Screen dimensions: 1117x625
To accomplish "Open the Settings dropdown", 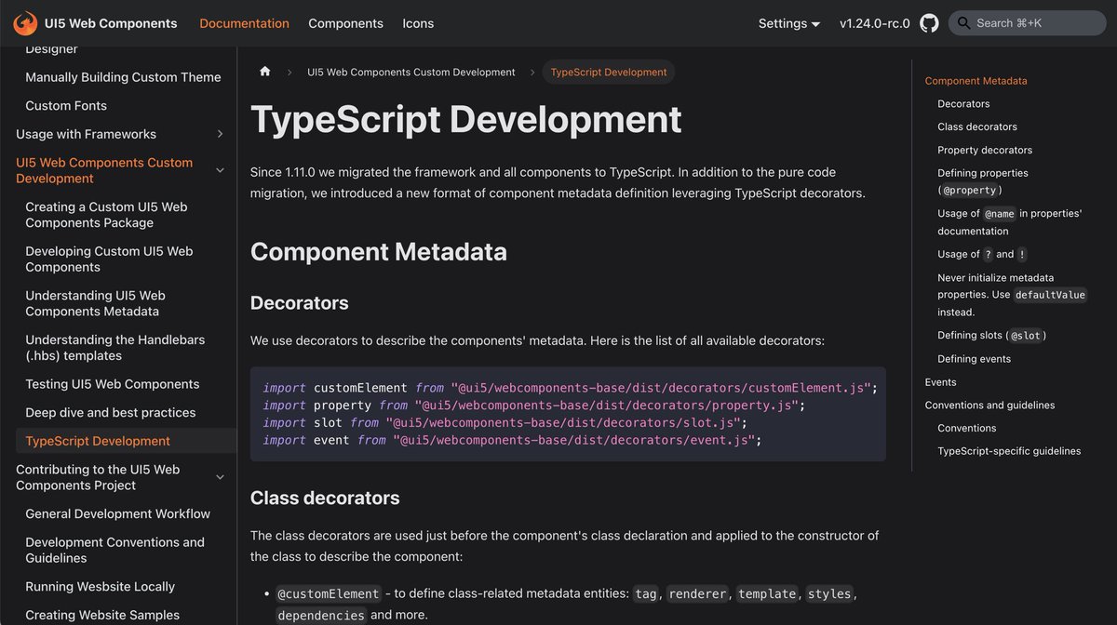I will (789, 23).
